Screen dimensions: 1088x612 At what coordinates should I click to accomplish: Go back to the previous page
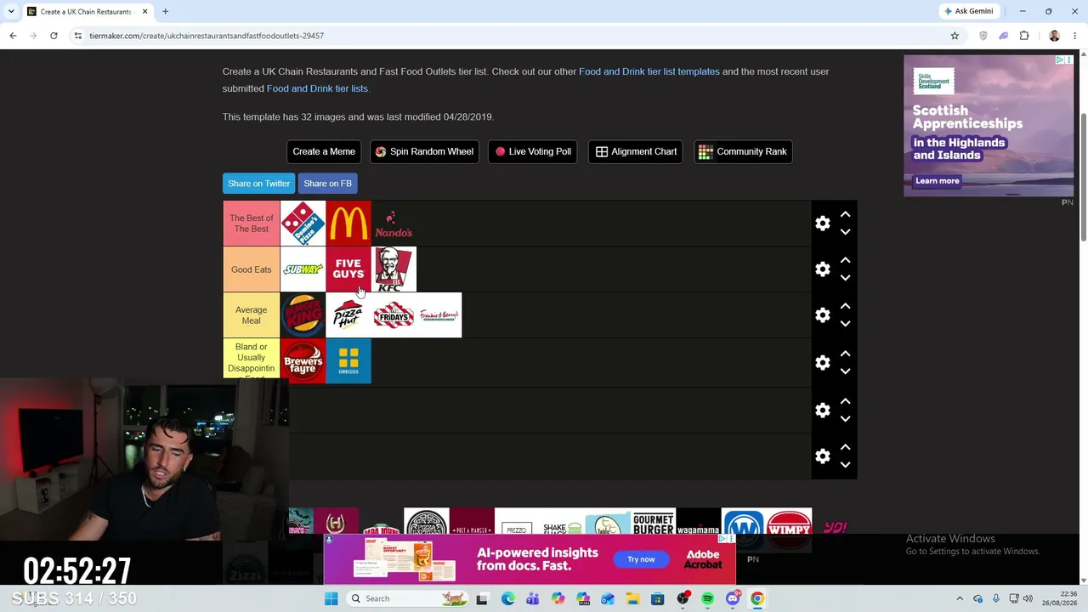13,36
